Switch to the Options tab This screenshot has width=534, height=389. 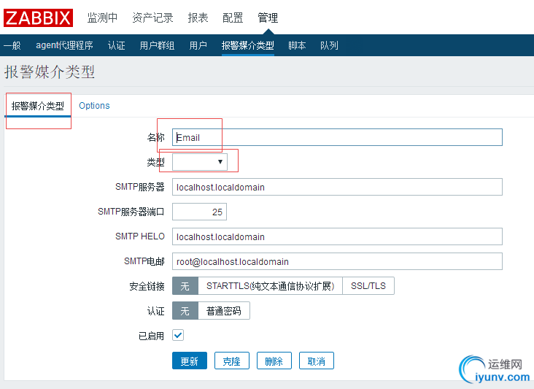(94, 106)
